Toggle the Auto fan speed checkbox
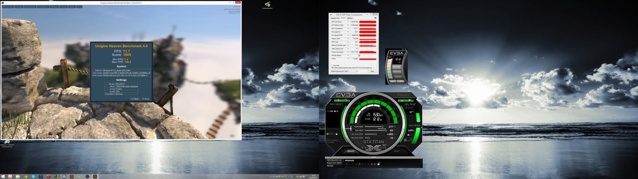 pos(409,135)
